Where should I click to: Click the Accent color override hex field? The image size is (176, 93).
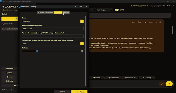point(53,36)
